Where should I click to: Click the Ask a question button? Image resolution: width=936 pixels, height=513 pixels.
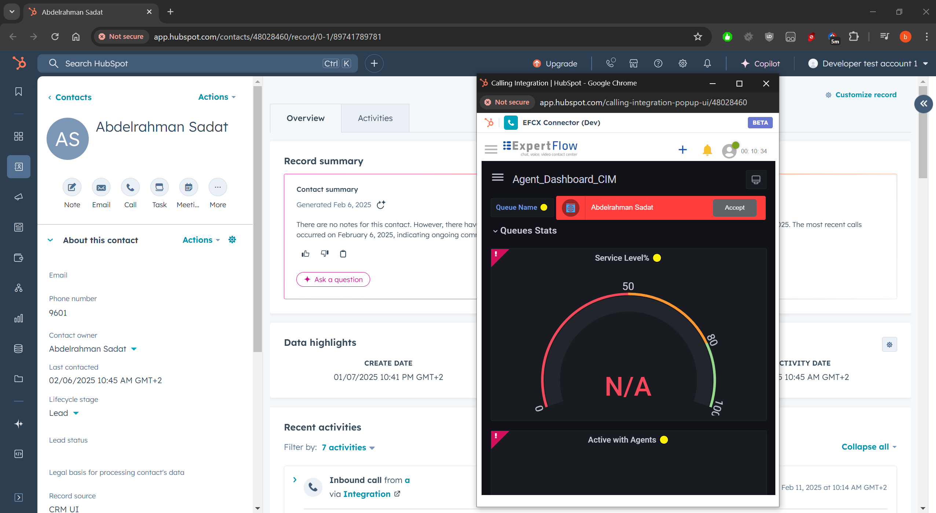333,279
